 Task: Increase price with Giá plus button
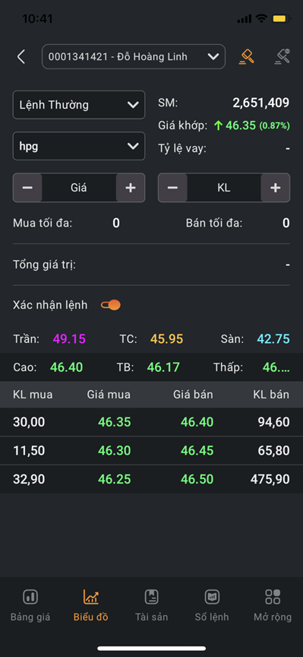pyautogui.click(x=131, y=188)
